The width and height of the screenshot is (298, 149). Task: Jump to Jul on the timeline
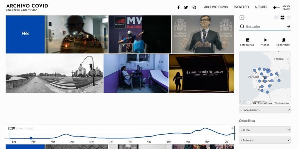130,142
